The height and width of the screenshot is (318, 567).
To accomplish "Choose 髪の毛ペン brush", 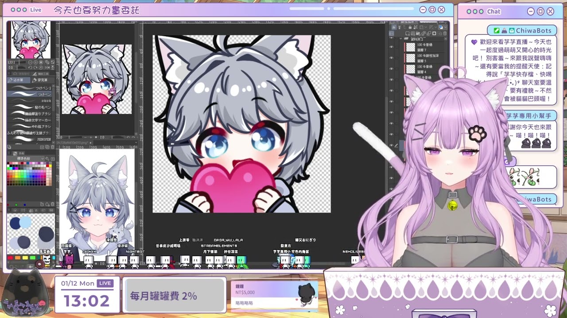I will 29,107.
